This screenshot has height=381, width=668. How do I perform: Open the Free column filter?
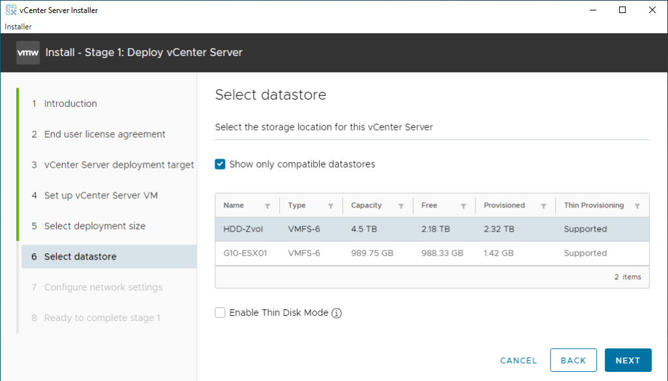click(465, 205)
